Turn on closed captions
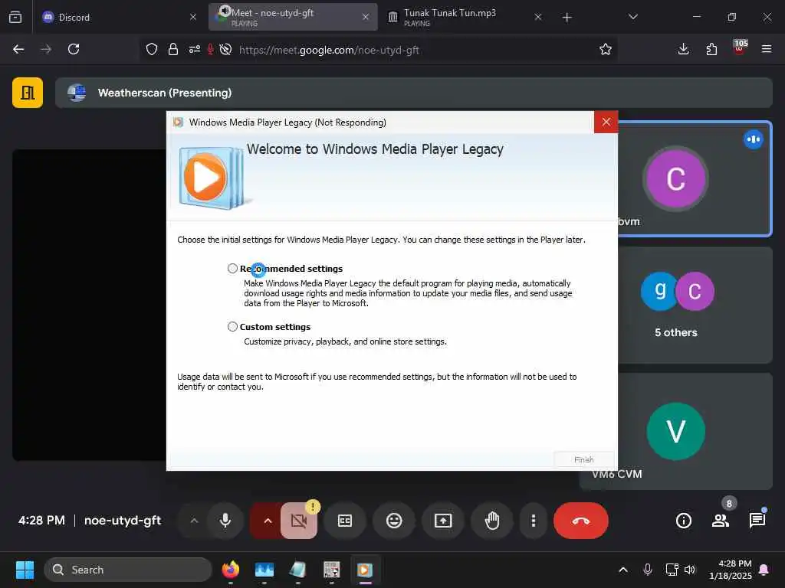Image resolution: width=785 pixels, height=588 pixels. point(345,521)
